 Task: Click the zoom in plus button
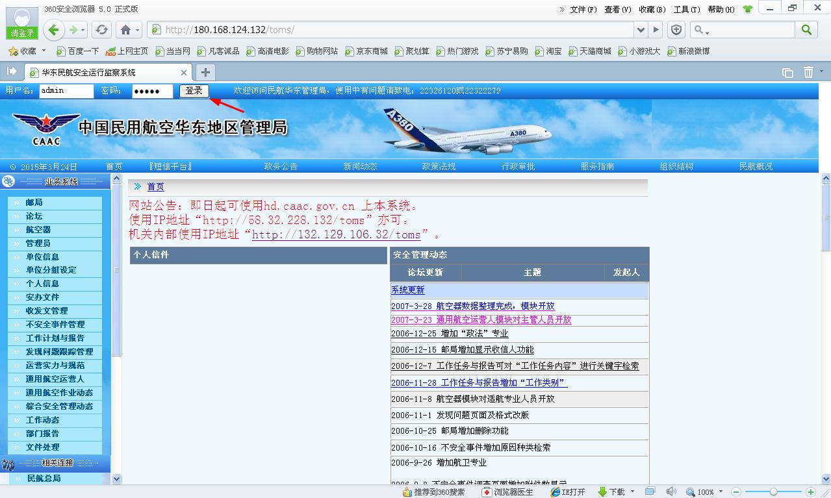810,492
